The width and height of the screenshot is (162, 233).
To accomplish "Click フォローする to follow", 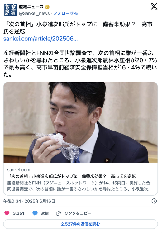I will pos(65,13).
